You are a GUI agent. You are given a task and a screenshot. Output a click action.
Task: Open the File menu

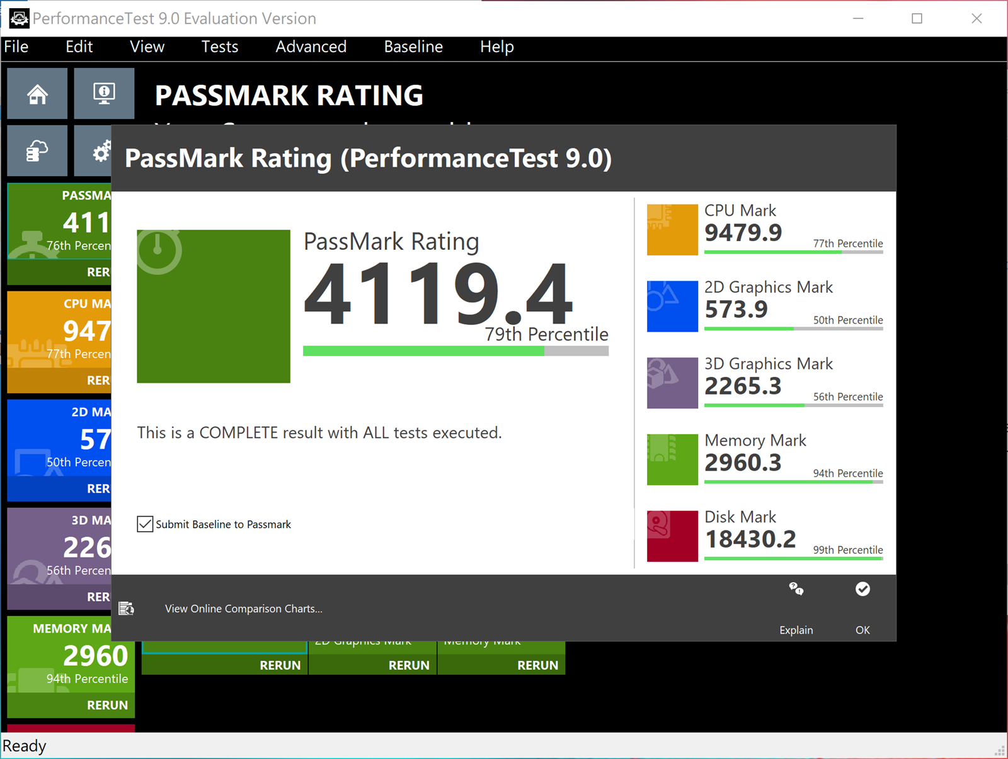pyautogui.click(x=16, y=47)
